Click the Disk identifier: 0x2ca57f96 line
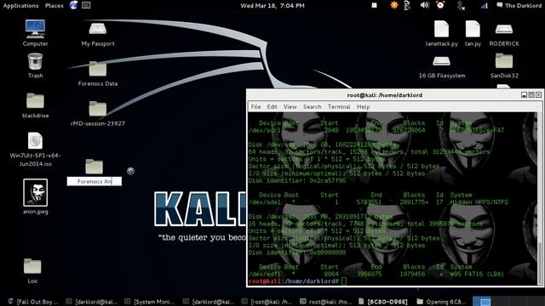 point(297,180)
